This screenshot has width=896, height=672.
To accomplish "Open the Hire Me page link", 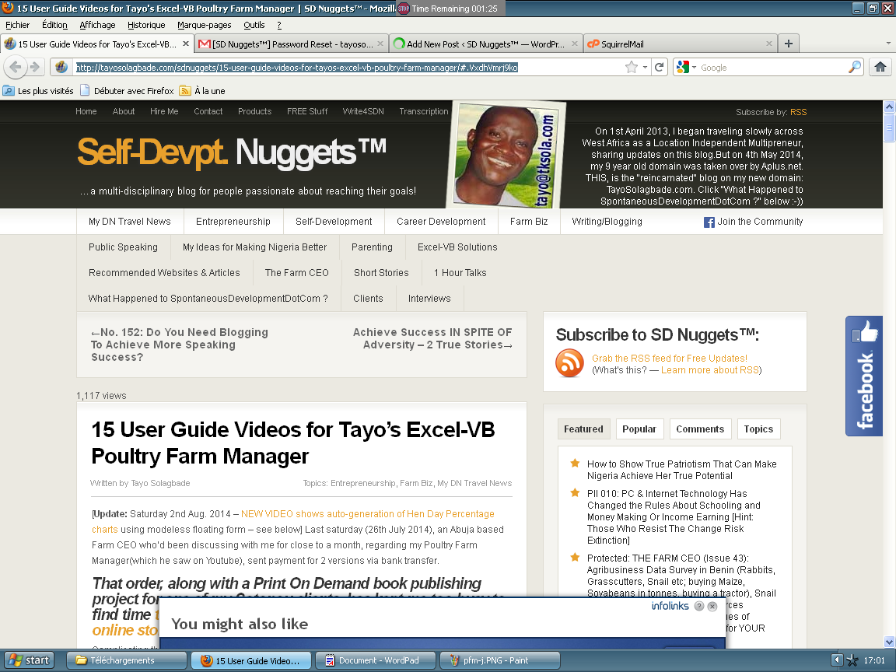I will 164,111.
